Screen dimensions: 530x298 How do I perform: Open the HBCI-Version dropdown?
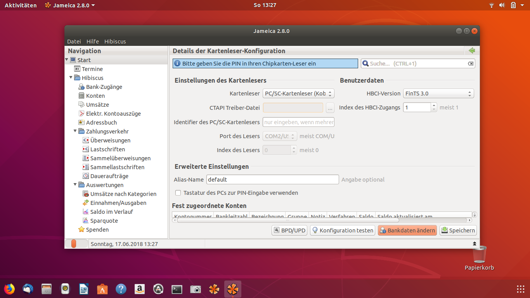[x=438, y=94]
